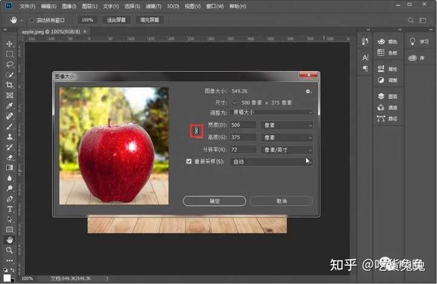Select the Healing Brush tool
The height and width of the screenshot is (284, 437).
click(10, 116)
